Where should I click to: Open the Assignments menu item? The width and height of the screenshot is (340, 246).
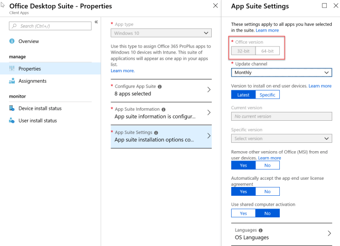pos(34,81)
